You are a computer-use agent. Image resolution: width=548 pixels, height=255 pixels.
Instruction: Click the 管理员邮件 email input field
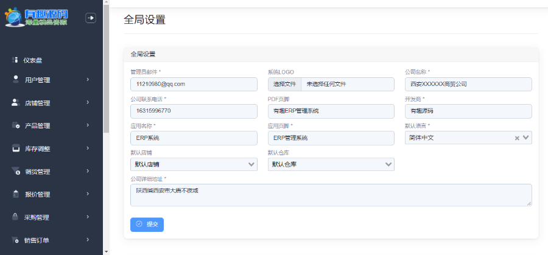(194, 84)
